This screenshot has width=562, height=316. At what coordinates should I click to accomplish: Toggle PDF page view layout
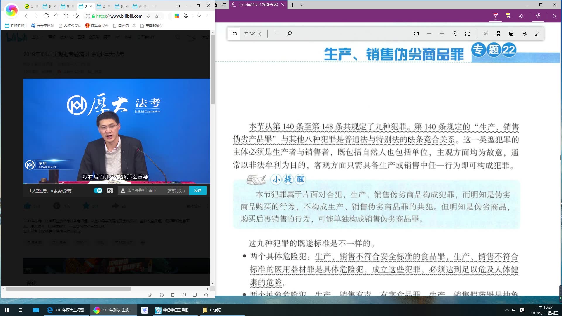tap(468, 34)
